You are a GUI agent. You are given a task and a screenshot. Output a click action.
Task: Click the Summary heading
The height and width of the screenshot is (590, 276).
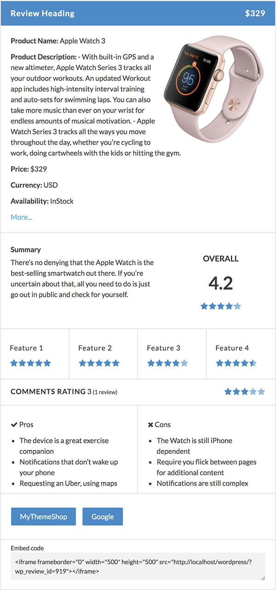26,250
